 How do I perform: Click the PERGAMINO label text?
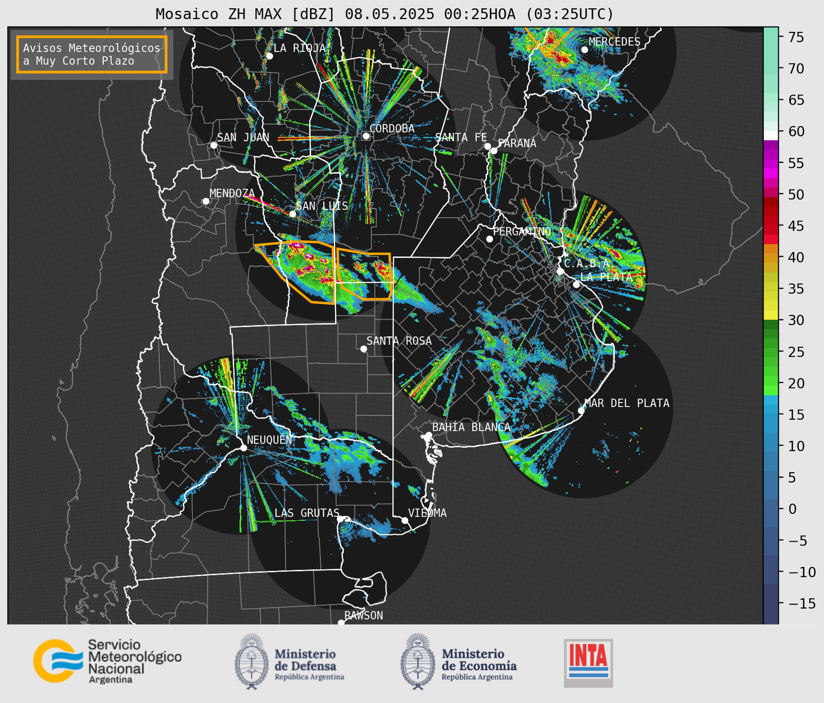point(522,231)
